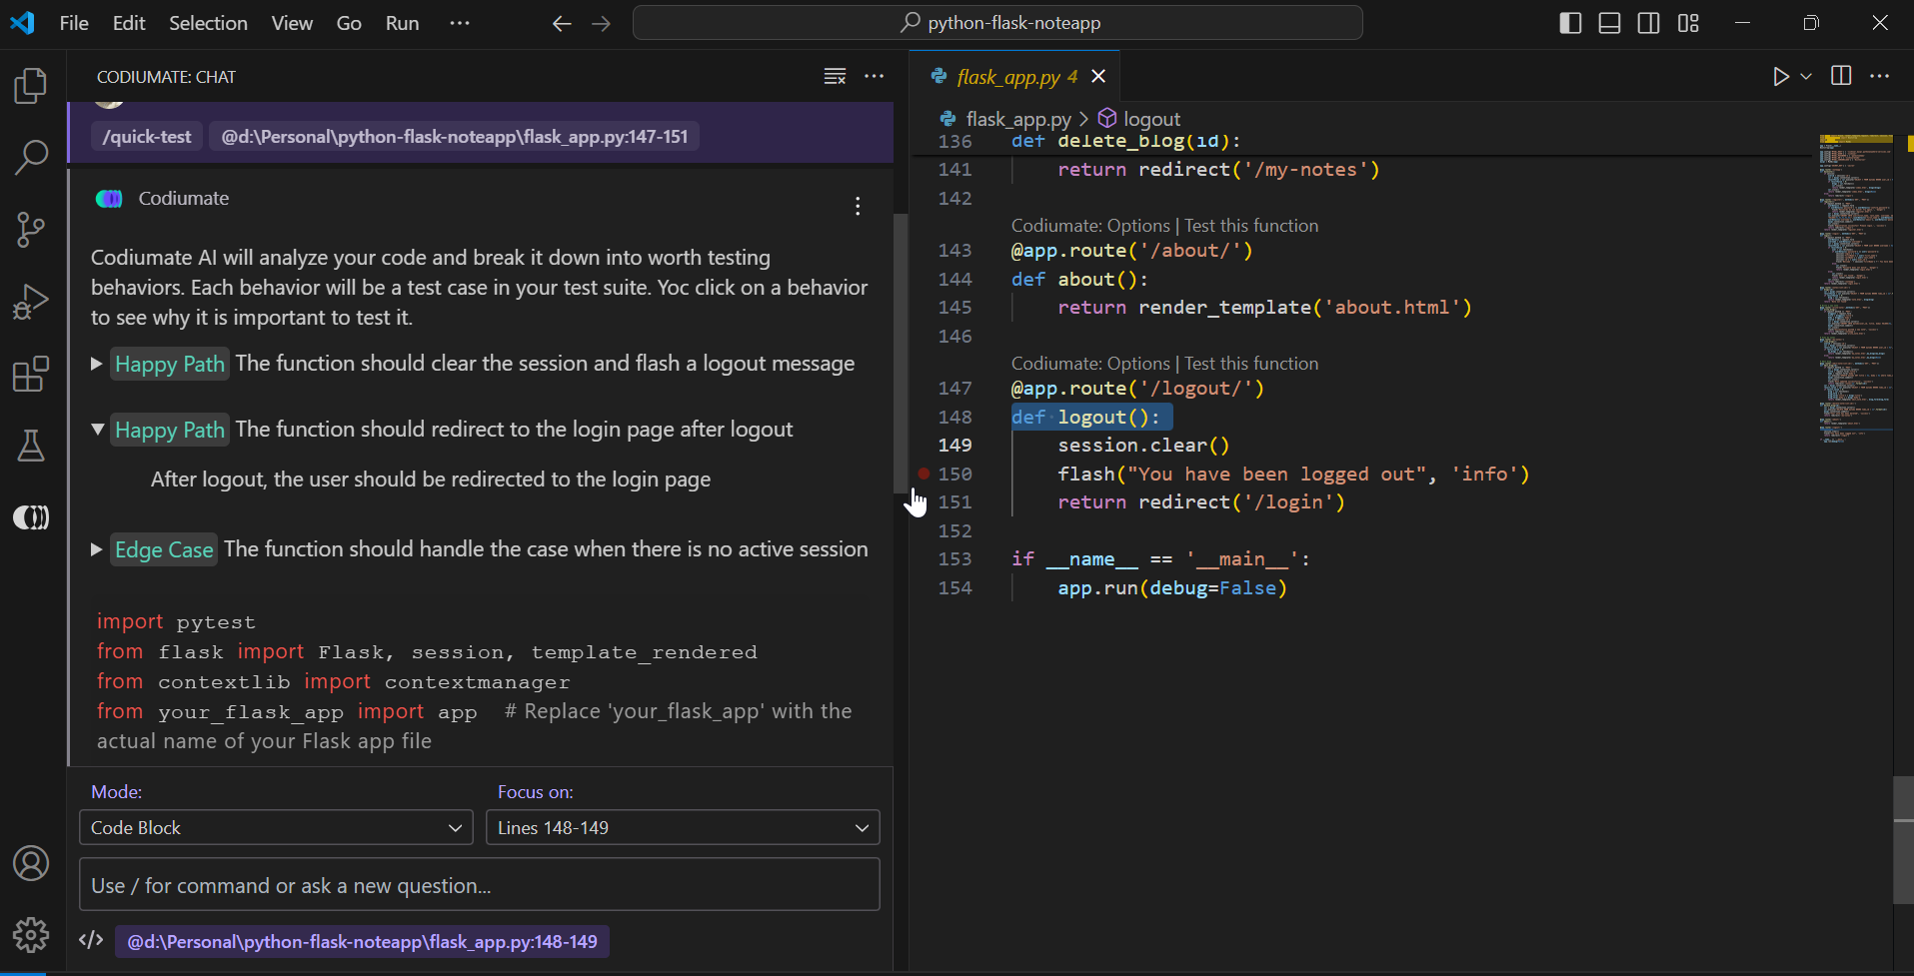The image size is (1914, 976).
Task: Click the chat command input field
Action: pos(480,885)
